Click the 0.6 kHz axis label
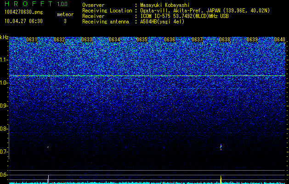 (4, 175)
